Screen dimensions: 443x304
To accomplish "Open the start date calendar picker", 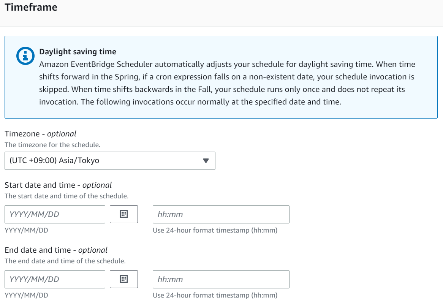I will (123, 214).
